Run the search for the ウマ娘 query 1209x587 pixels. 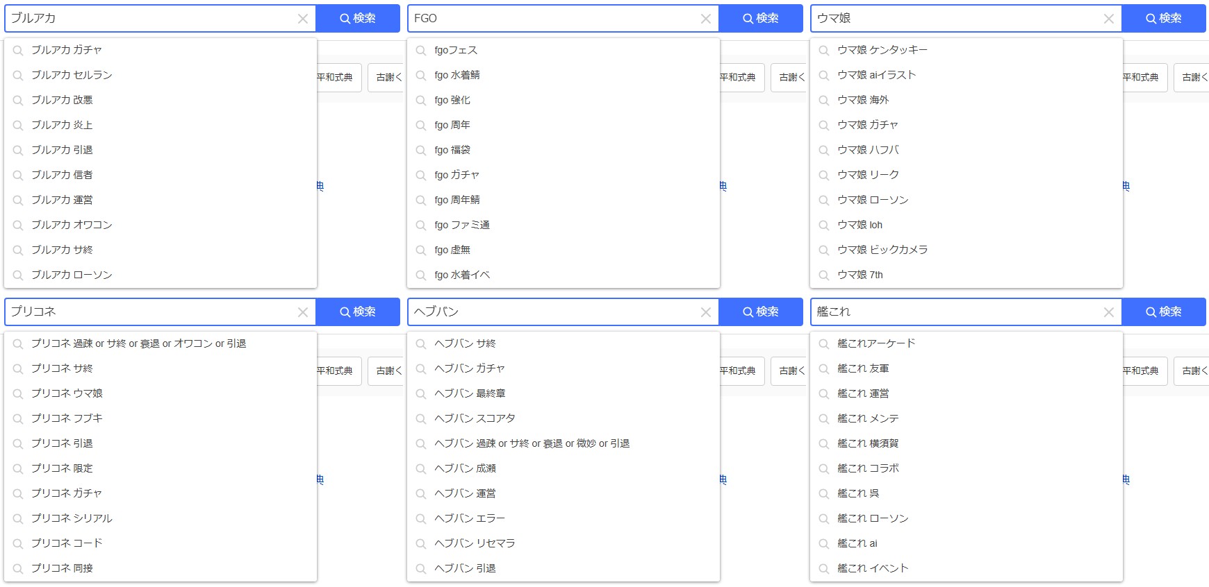coord(1164,19)
